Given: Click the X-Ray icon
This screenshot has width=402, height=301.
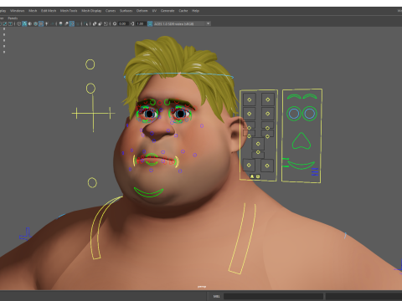Looking at the screenshot, I should [95, 23].
